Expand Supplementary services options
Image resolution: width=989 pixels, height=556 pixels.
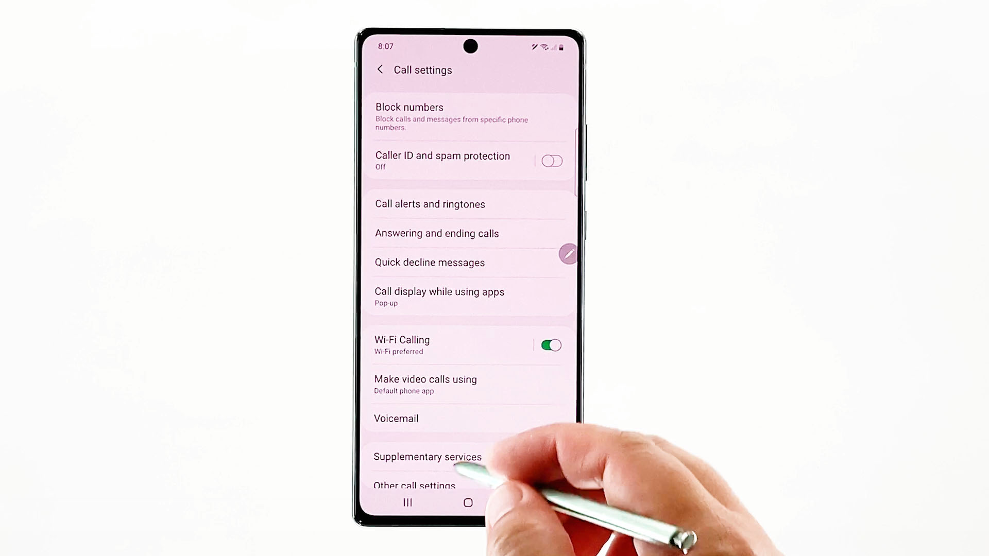(x=427, y=456)
